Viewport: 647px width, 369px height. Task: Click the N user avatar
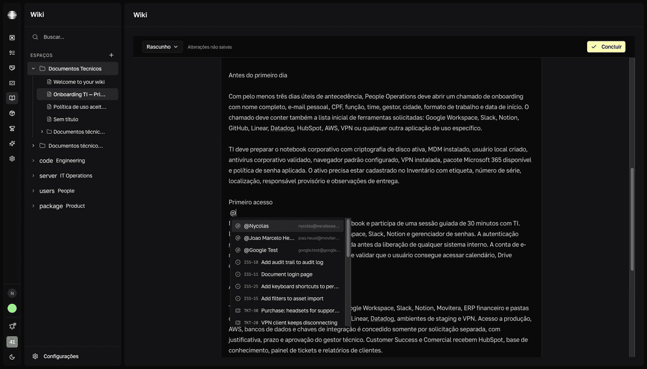coord(12,293)
